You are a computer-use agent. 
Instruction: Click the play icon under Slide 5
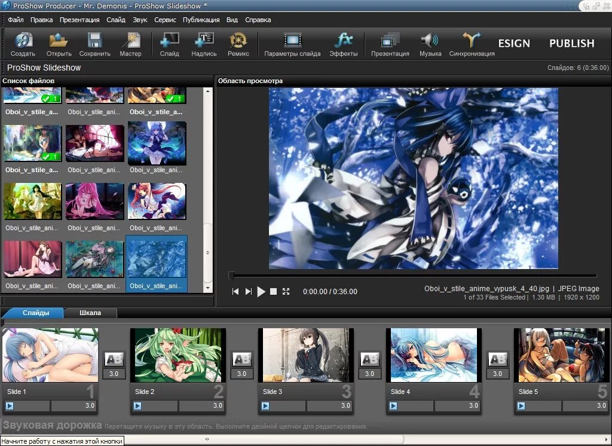[x=521, y=406]
